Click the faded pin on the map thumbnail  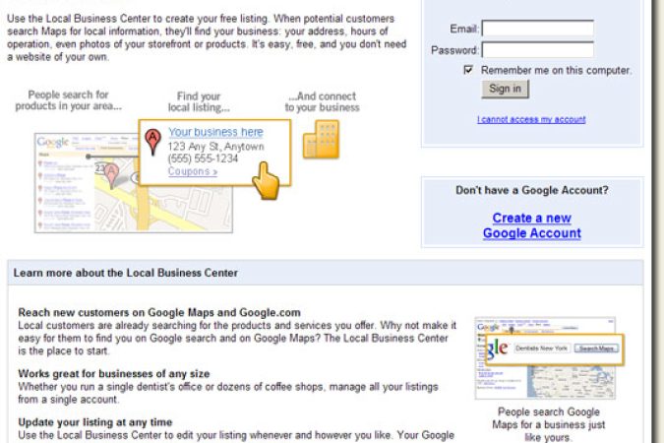click(x=112, y=175)
